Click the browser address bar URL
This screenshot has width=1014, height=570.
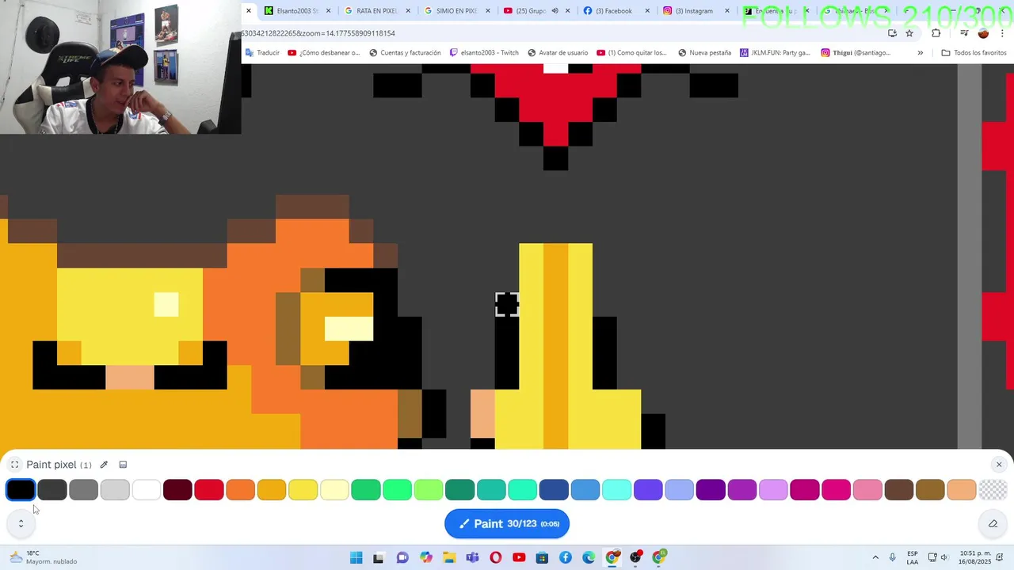[x=318, y=33]
